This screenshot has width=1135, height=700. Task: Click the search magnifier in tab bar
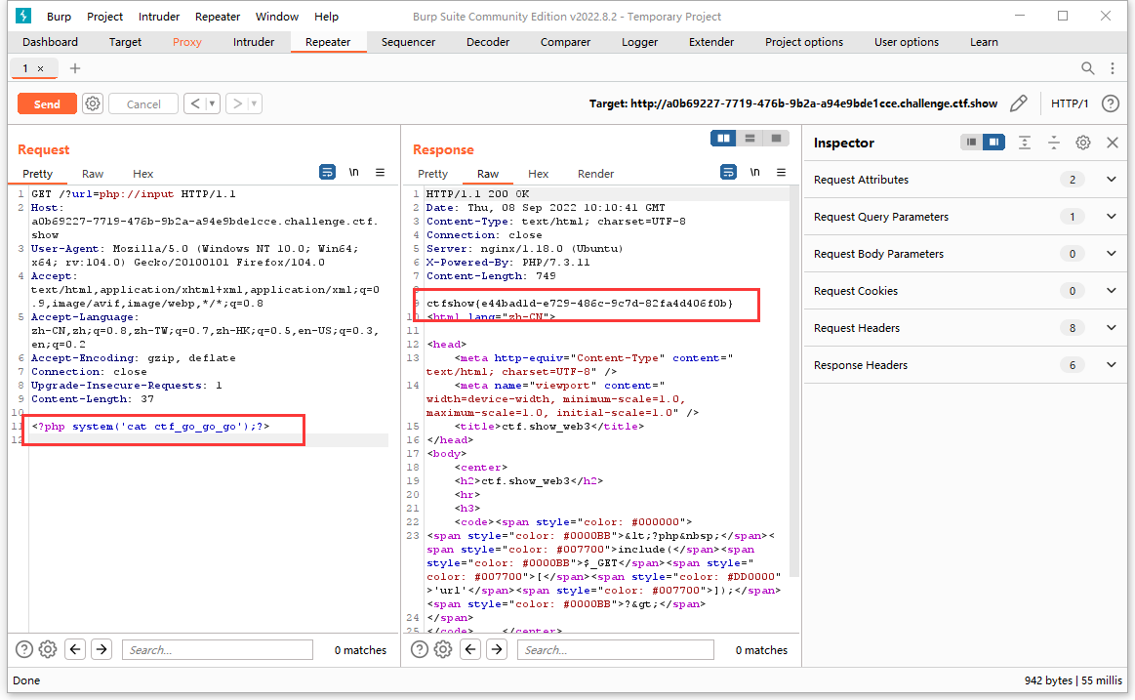click(1087, 68)
